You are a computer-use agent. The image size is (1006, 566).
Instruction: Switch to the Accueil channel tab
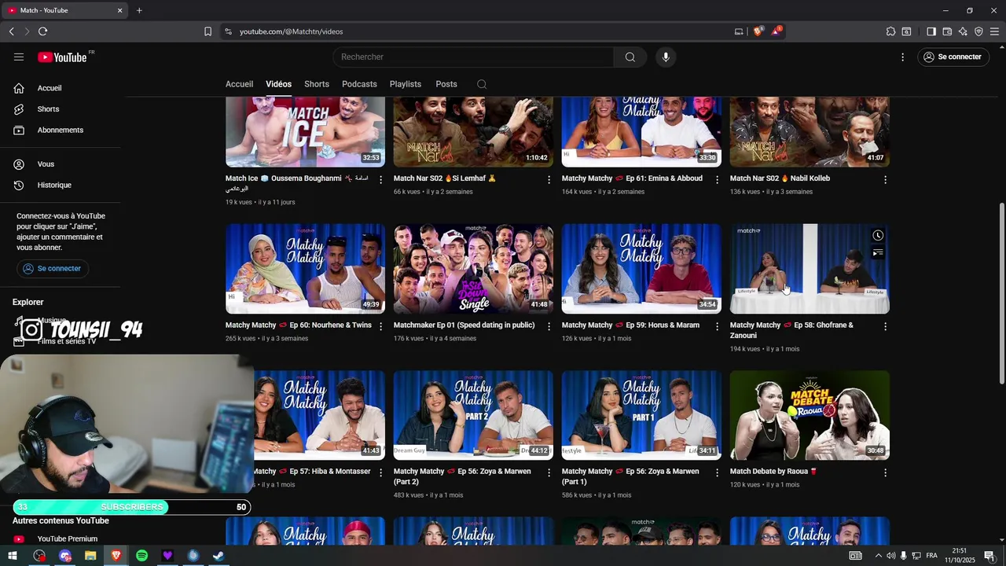(239, 84)
